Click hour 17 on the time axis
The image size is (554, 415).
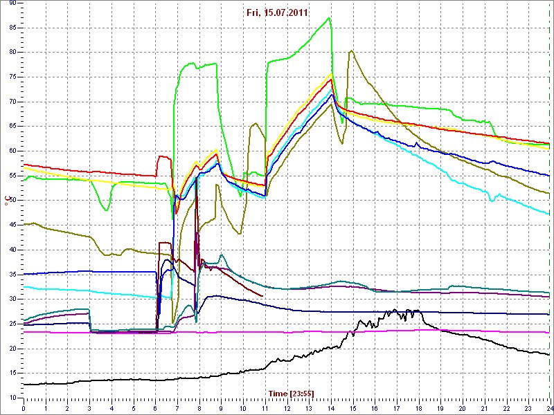[396, 408]
